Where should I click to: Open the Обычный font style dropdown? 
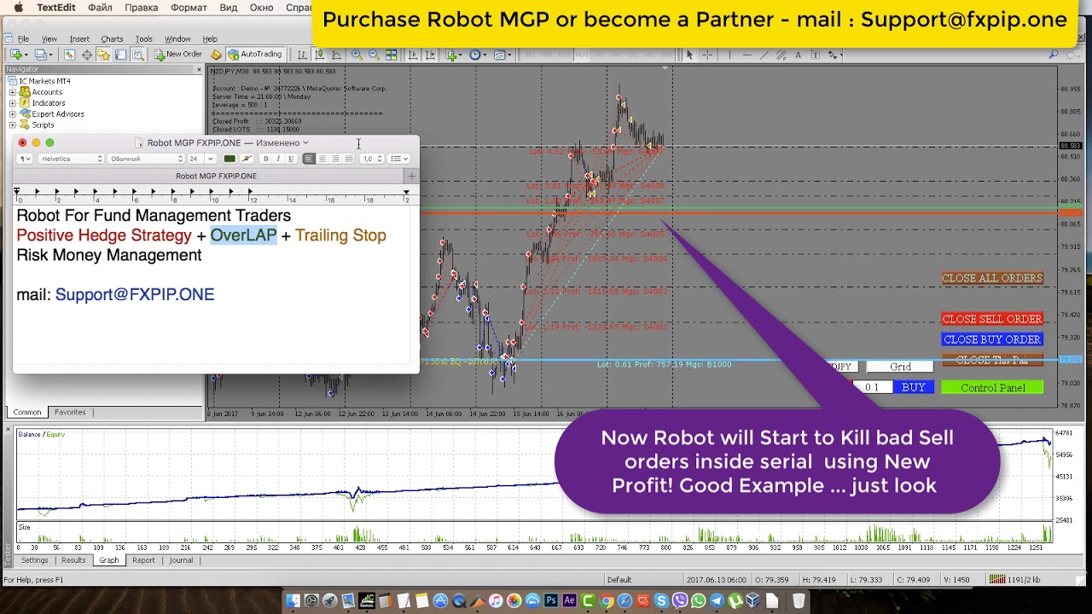146,159
